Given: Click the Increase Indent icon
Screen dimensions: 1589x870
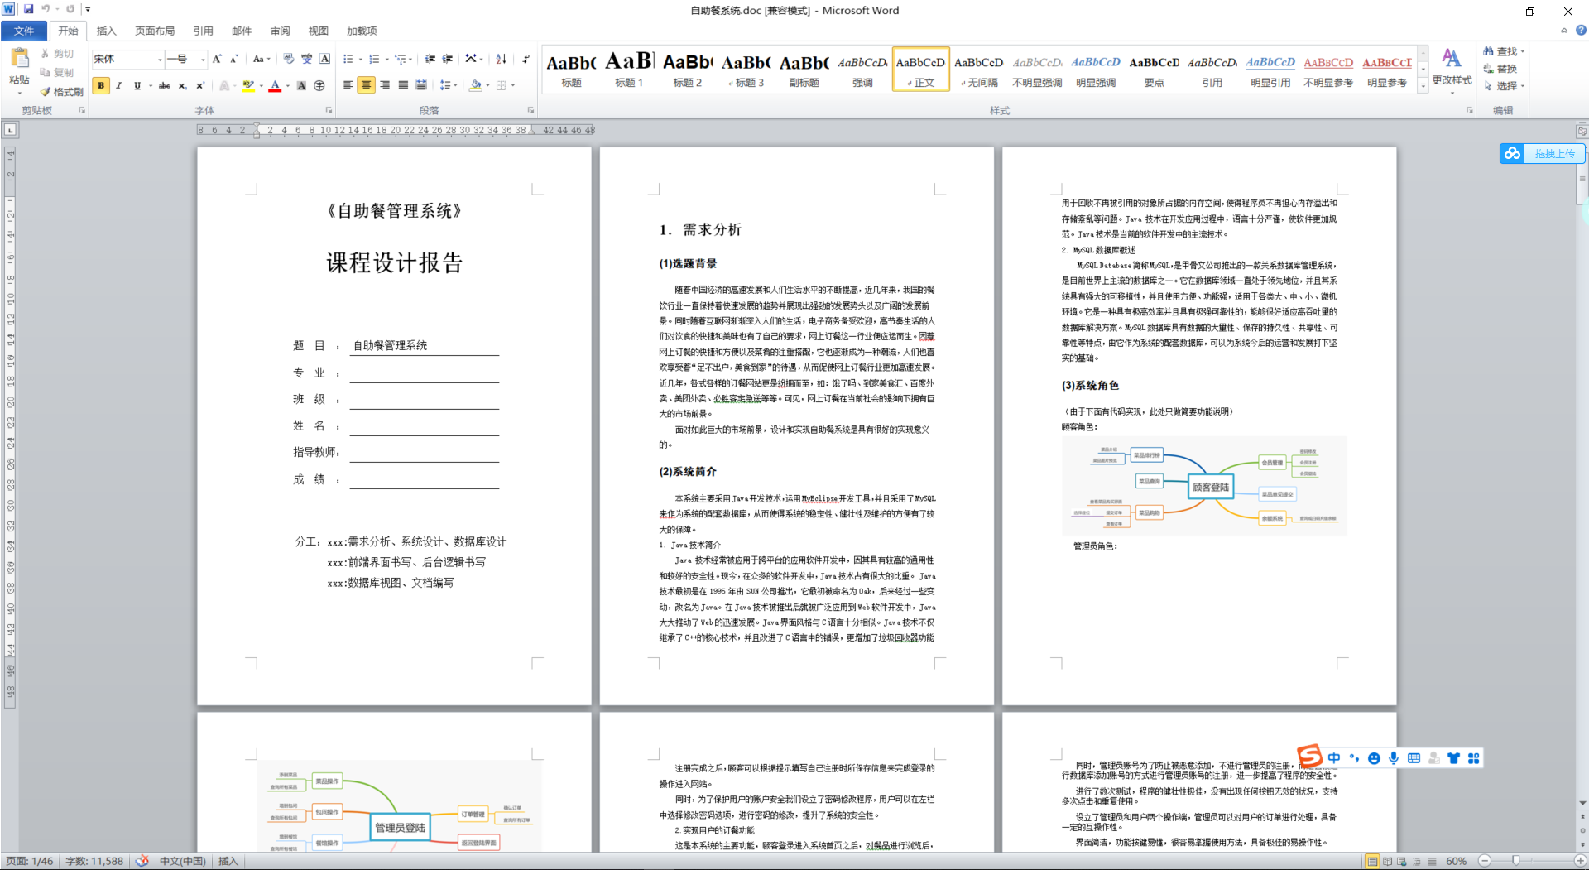Looking at the screenshot, I should coord(448,59).
